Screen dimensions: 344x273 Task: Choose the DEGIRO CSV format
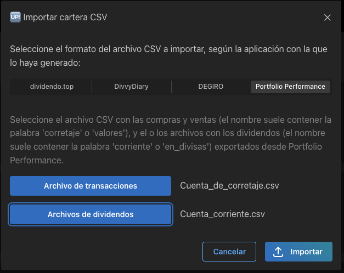211,87
